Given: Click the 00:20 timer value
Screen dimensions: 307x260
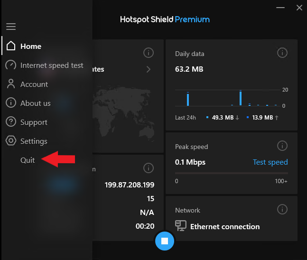Looking at the screenshot, I should click(145, 226).
